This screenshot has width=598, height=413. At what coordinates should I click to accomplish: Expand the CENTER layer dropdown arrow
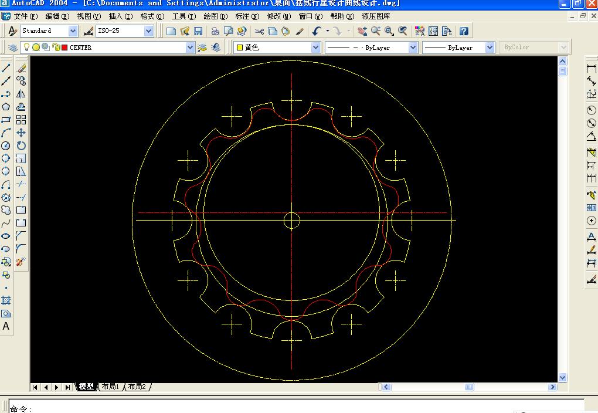190,48
